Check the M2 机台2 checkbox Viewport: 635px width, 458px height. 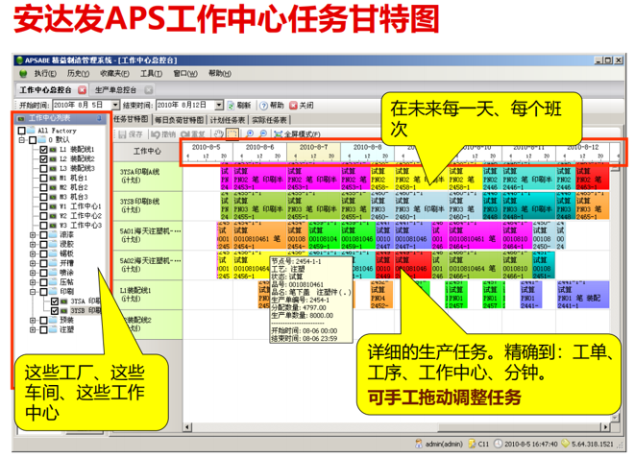(44, 187)
